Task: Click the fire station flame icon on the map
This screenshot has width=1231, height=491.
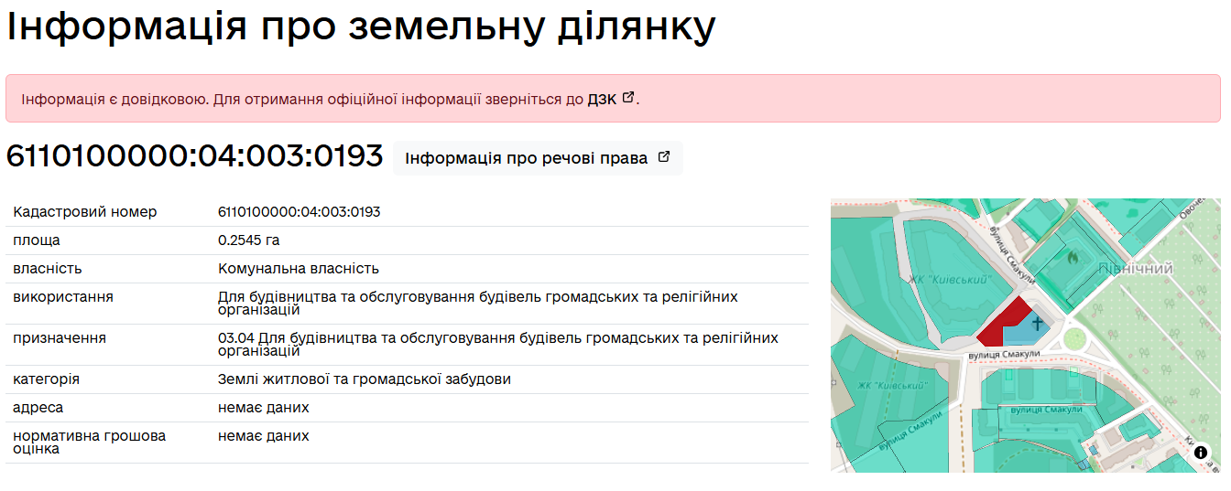Action: pos(1073,259)
